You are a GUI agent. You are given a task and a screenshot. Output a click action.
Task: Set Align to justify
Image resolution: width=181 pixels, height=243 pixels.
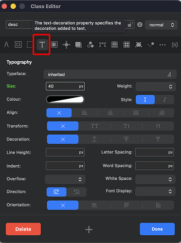tap(136, 113)
